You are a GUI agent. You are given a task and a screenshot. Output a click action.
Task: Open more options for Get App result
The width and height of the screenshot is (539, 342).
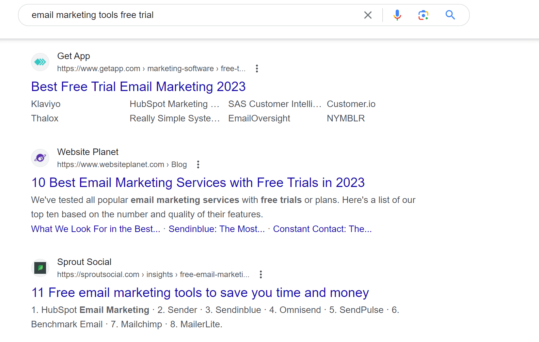257,69
